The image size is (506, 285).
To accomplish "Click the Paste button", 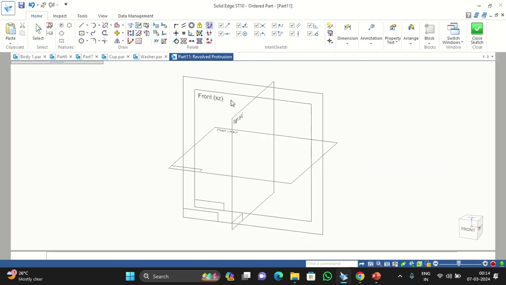I will point(11,32).
